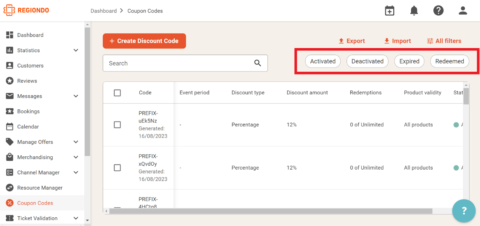Click the breadcrumb chevron separator

coord(122,10)
